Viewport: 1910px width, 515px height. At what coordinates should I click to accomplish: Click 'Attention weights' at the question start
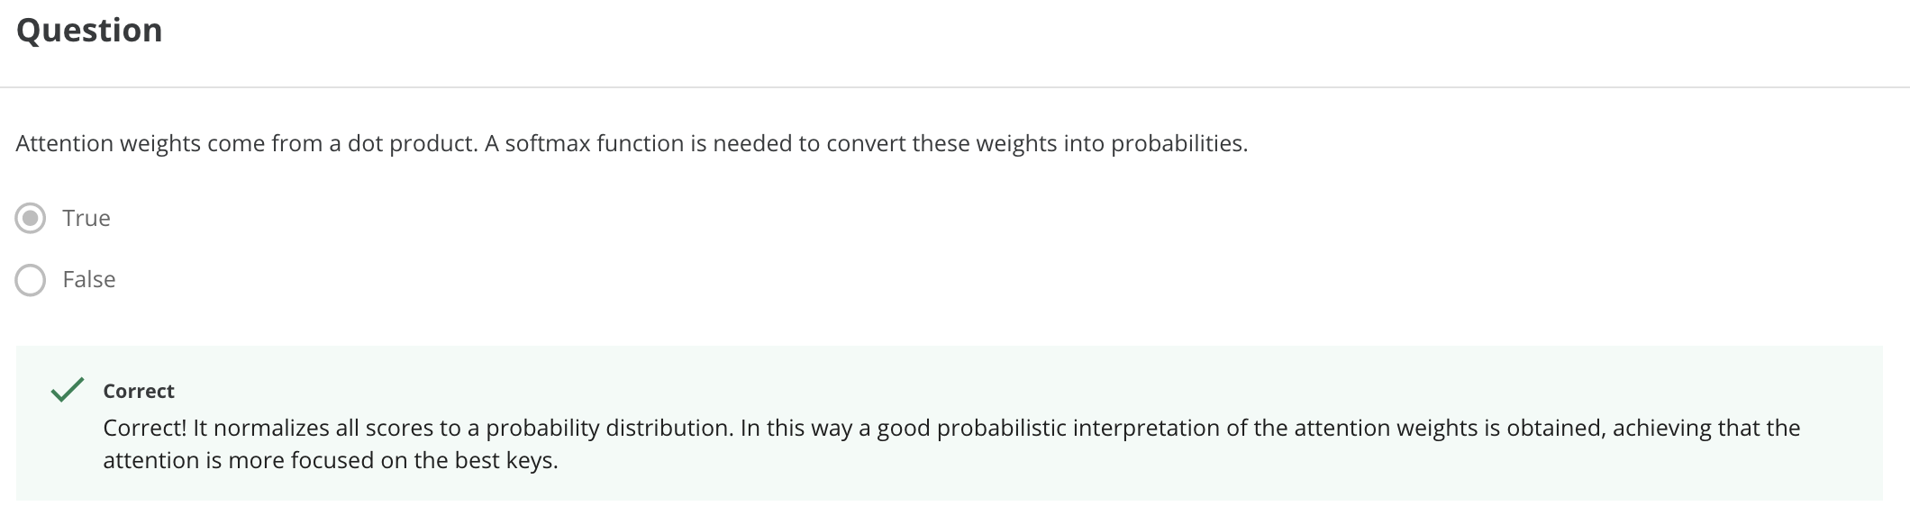pyautogui.click(x=108, y=144)
